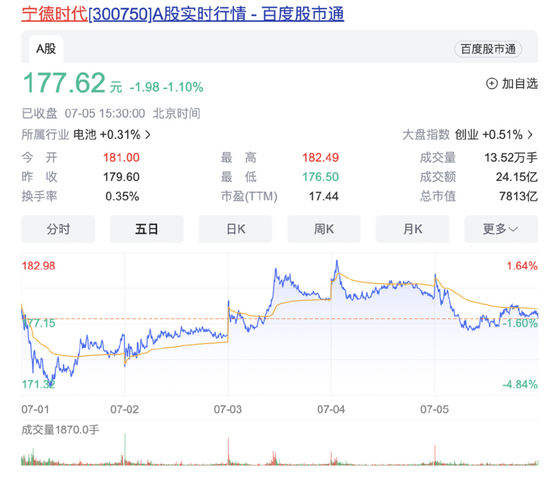Switch to the 分时 chart tab
The image size is (559, 478).
pos(58,229)
